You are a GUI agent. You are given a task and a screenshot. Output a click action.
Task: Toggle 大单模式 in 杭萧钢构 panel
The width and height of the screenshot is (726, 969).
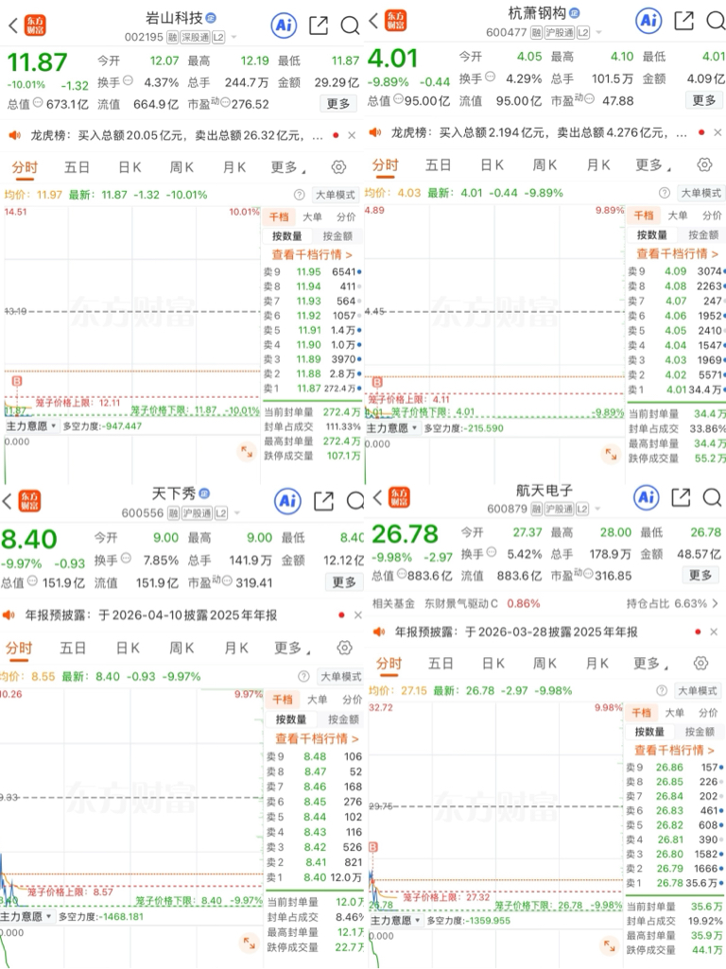point(700,193)
